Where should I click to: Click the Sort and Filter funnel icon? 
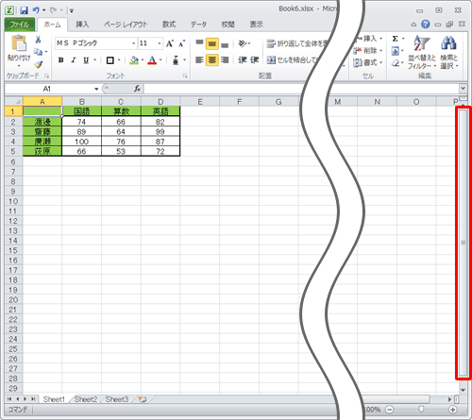(422, 42)
